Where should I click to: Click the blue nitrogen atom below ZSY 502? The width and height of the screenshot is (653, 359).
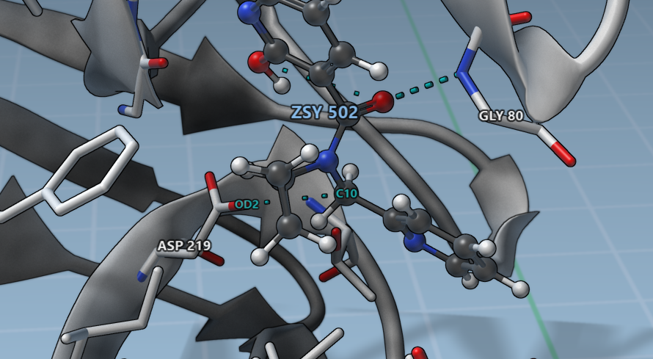pyautogui.click(x=328, y=160)
